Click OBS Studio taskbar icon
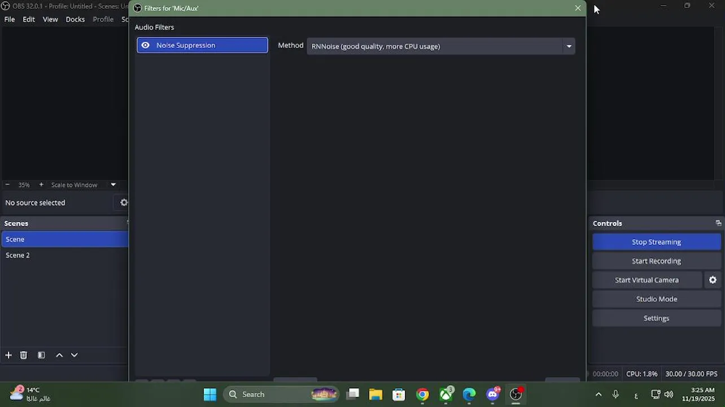This screenshot has height=407, width=725. tap(516, 395)
